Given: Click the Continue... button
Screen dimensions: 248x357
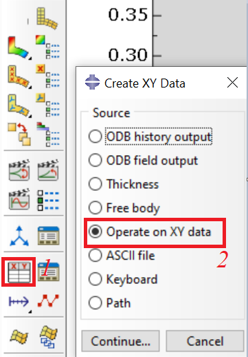Looking at the screenshot, I should coord(120,341).
